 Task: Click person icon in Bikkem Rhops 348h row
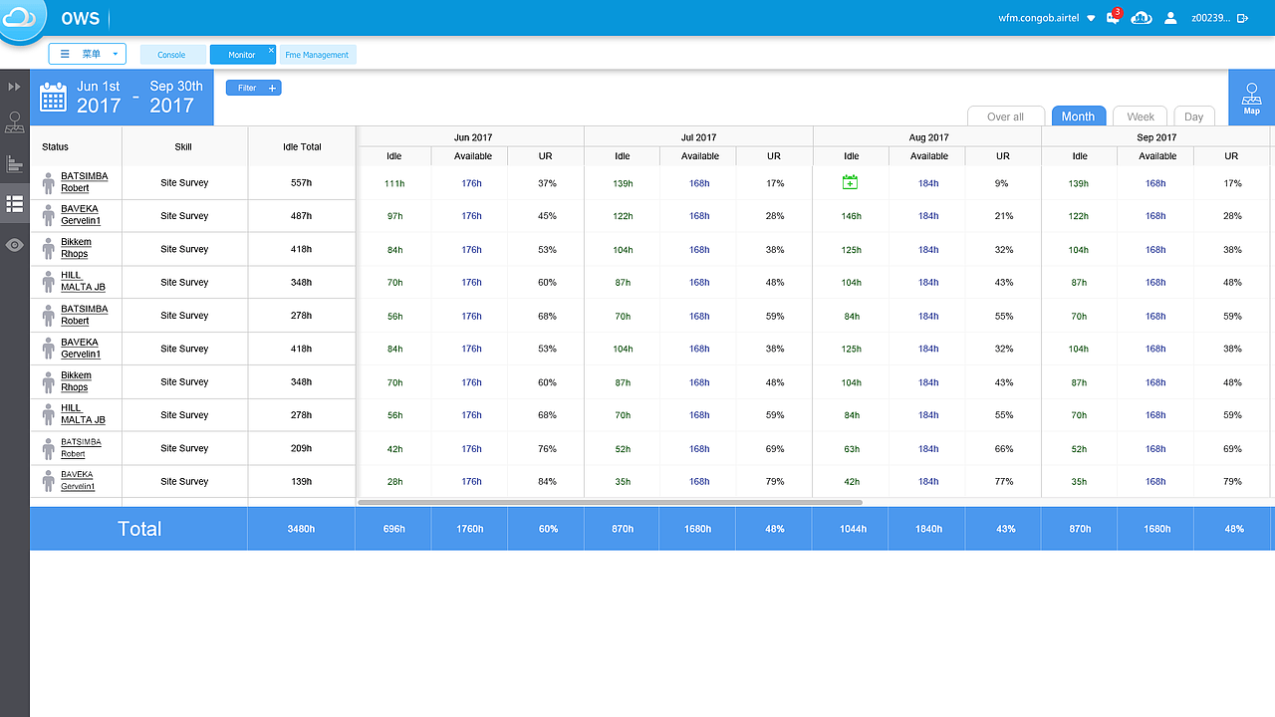48,381
